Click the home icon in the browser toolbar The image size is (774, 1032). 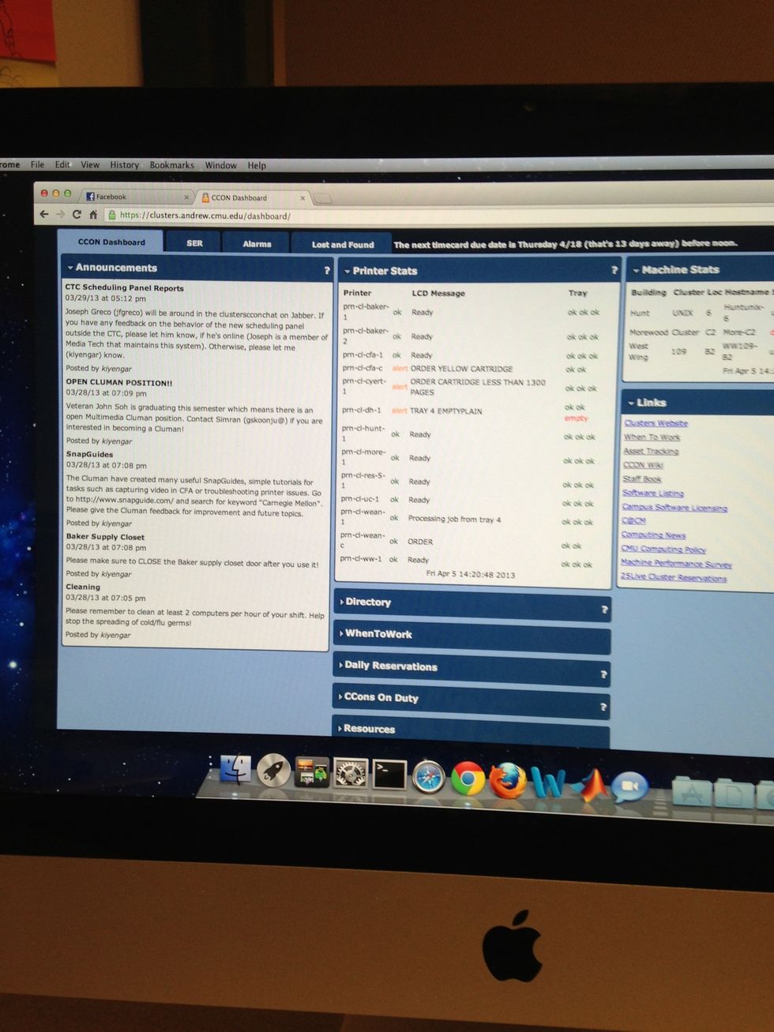(x=92, y=214)
